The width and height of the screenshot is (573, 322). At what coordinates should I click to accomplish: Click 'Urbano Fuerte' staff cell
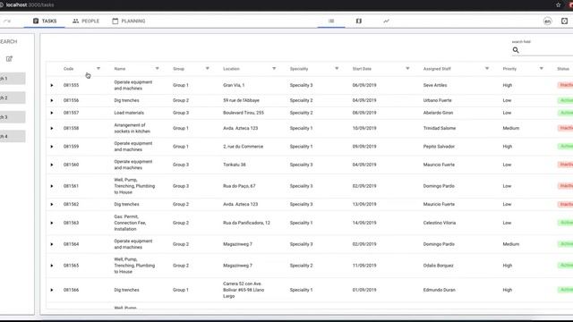(438, 100)
